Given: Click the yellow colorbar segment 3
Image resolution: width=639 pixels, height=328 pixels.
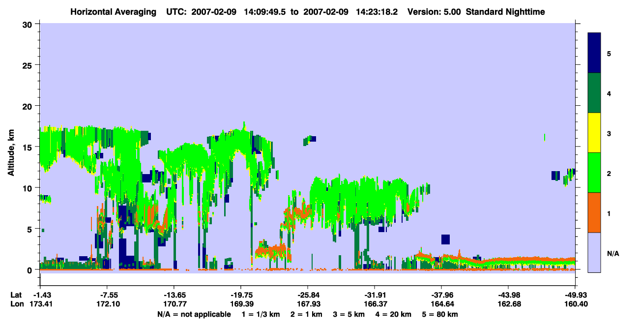Looking at the screenshot, I should click(594, 133).
